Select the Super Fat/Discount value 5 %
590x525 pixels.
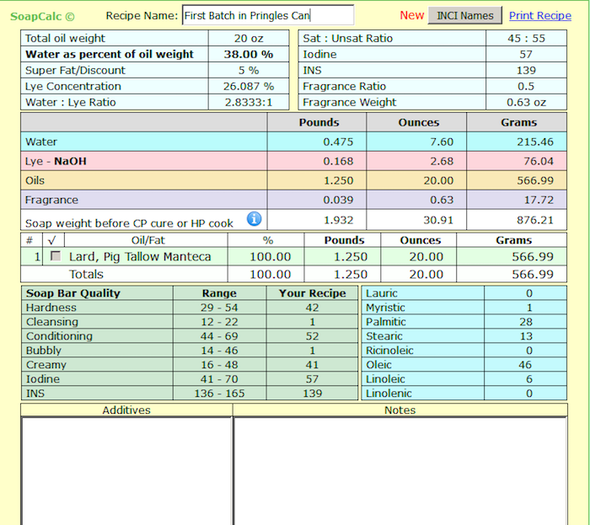(x=248, y=70)
